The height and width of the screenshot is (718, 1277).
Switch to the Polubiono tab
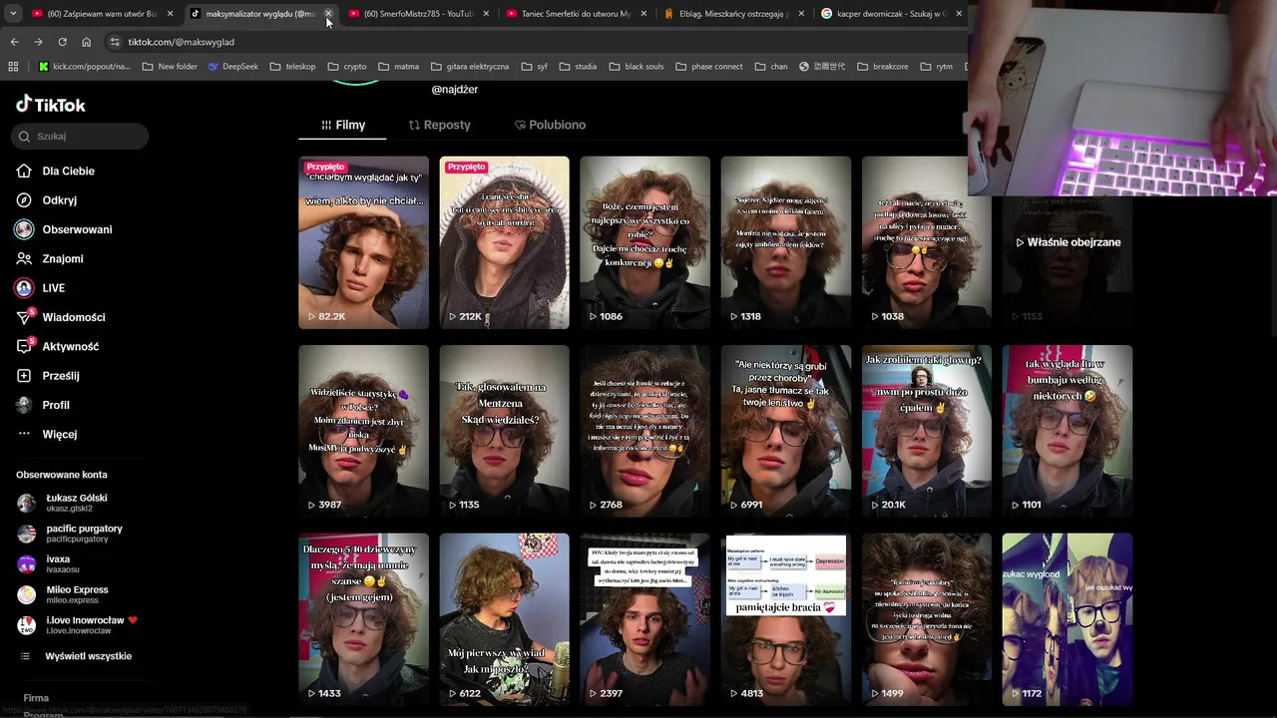click(x=550, y=125)
